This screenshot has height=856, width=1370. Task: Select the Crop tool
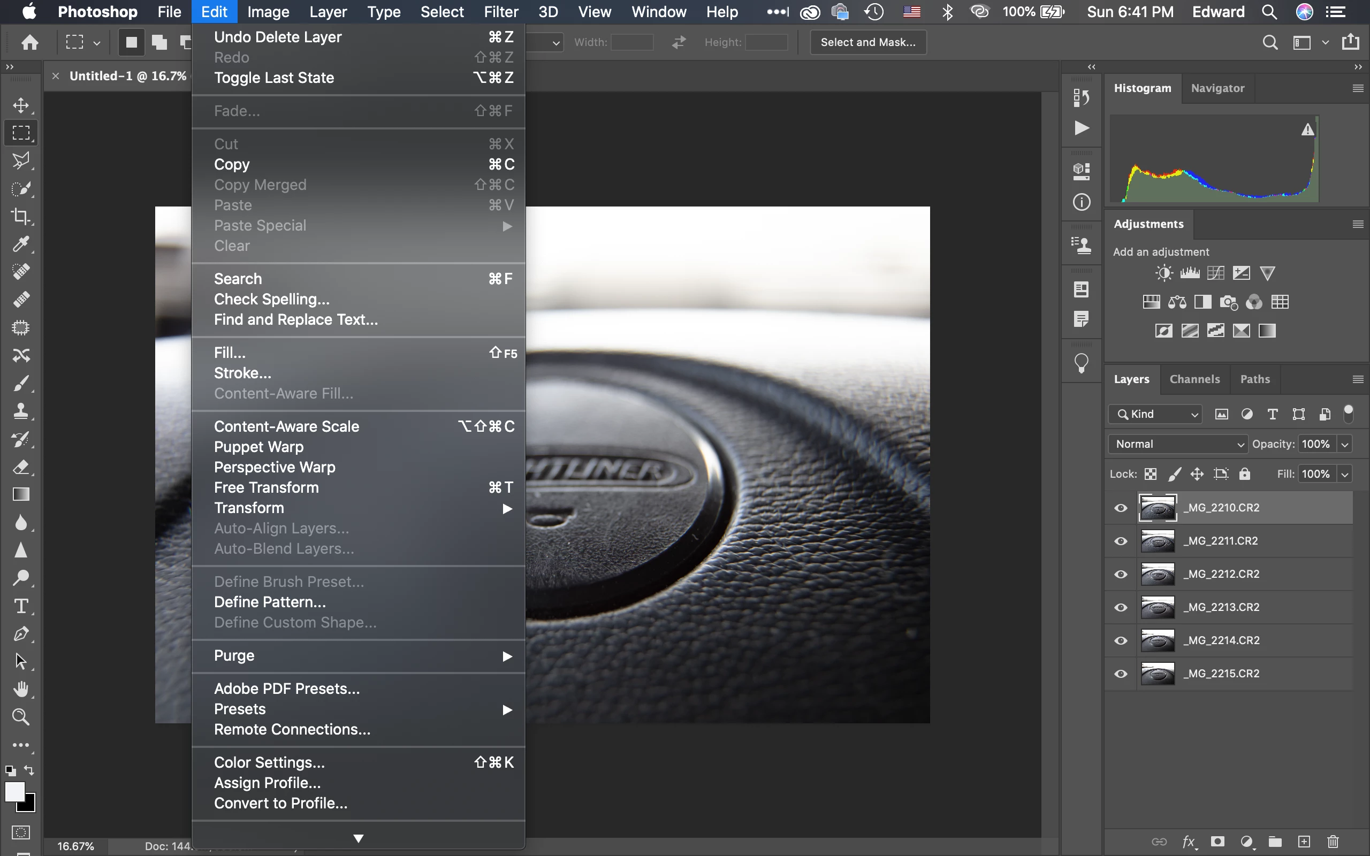click(x=21, y=216)
